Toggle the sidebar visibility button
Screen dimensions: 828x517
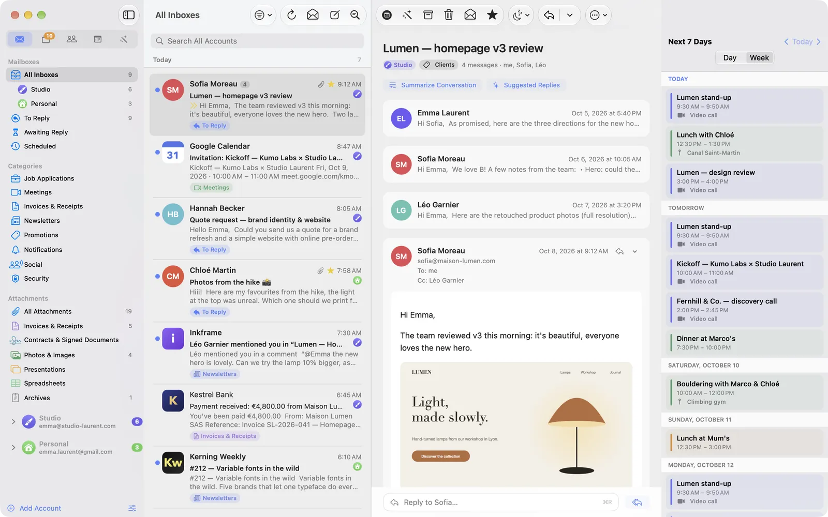pos(129,15)
